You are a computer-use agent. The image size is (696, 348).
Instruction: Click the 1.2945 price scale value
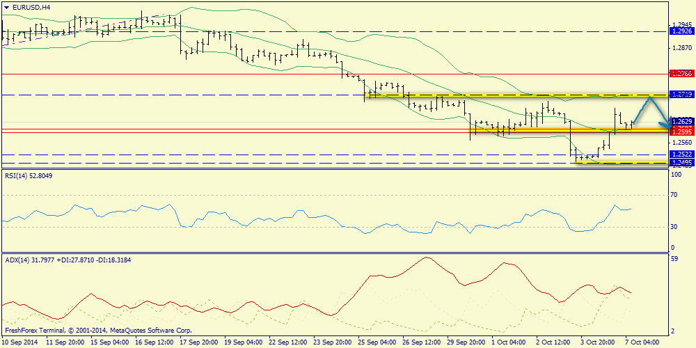pyautogui.click(x=683, y=24)
